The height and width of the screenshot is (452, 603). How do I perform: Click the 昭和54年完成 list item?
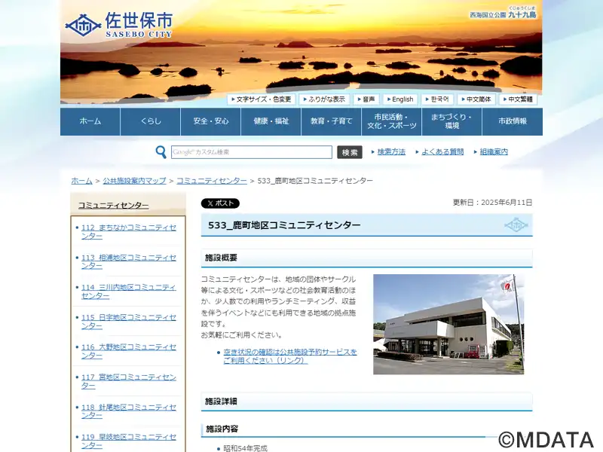click(246, 448)
